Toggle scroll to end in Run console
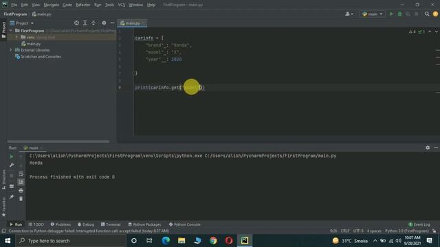 click(21, 182)
